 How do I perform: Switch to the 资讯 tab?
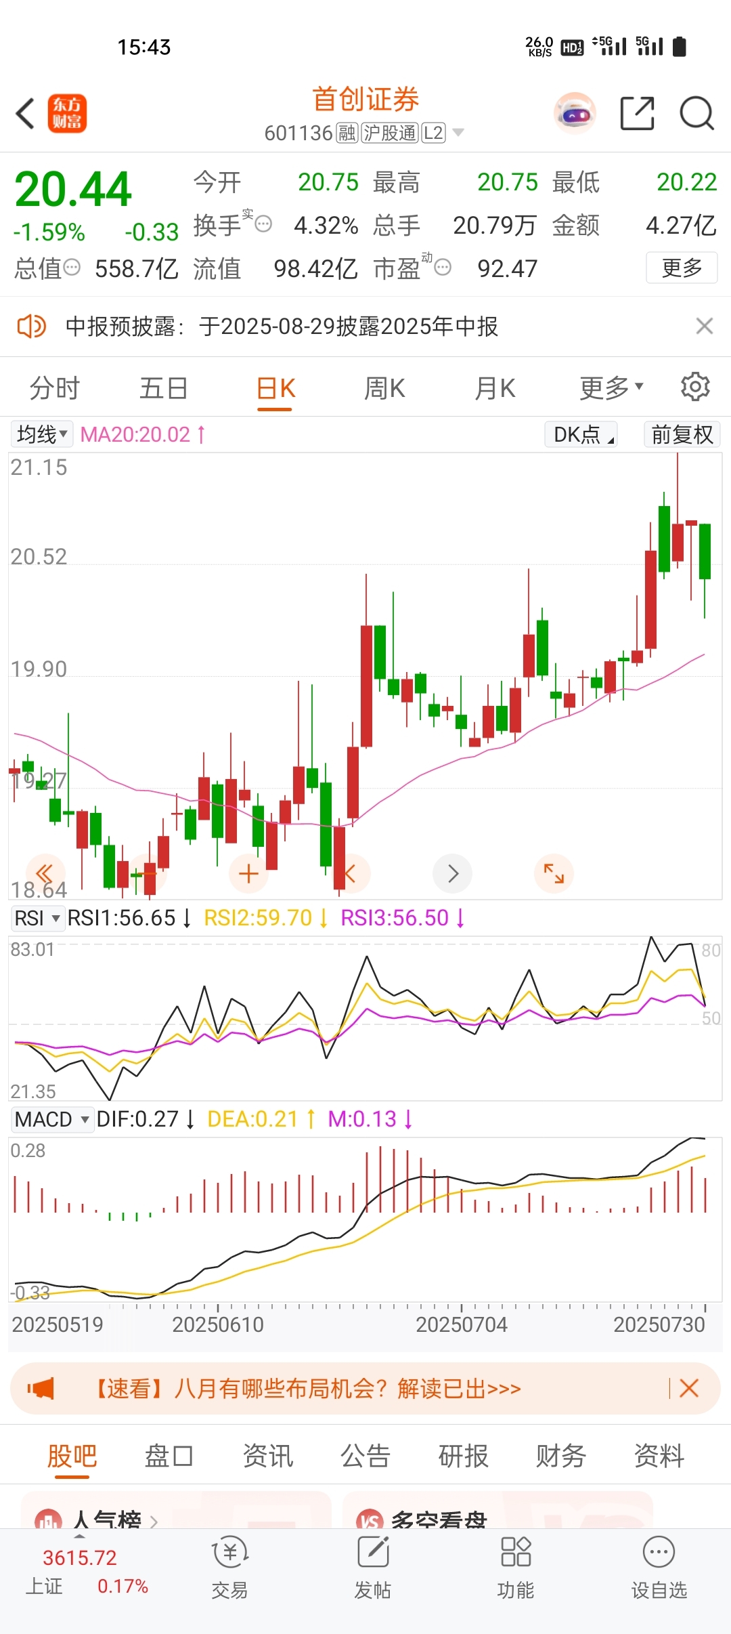pos(267,1455)
